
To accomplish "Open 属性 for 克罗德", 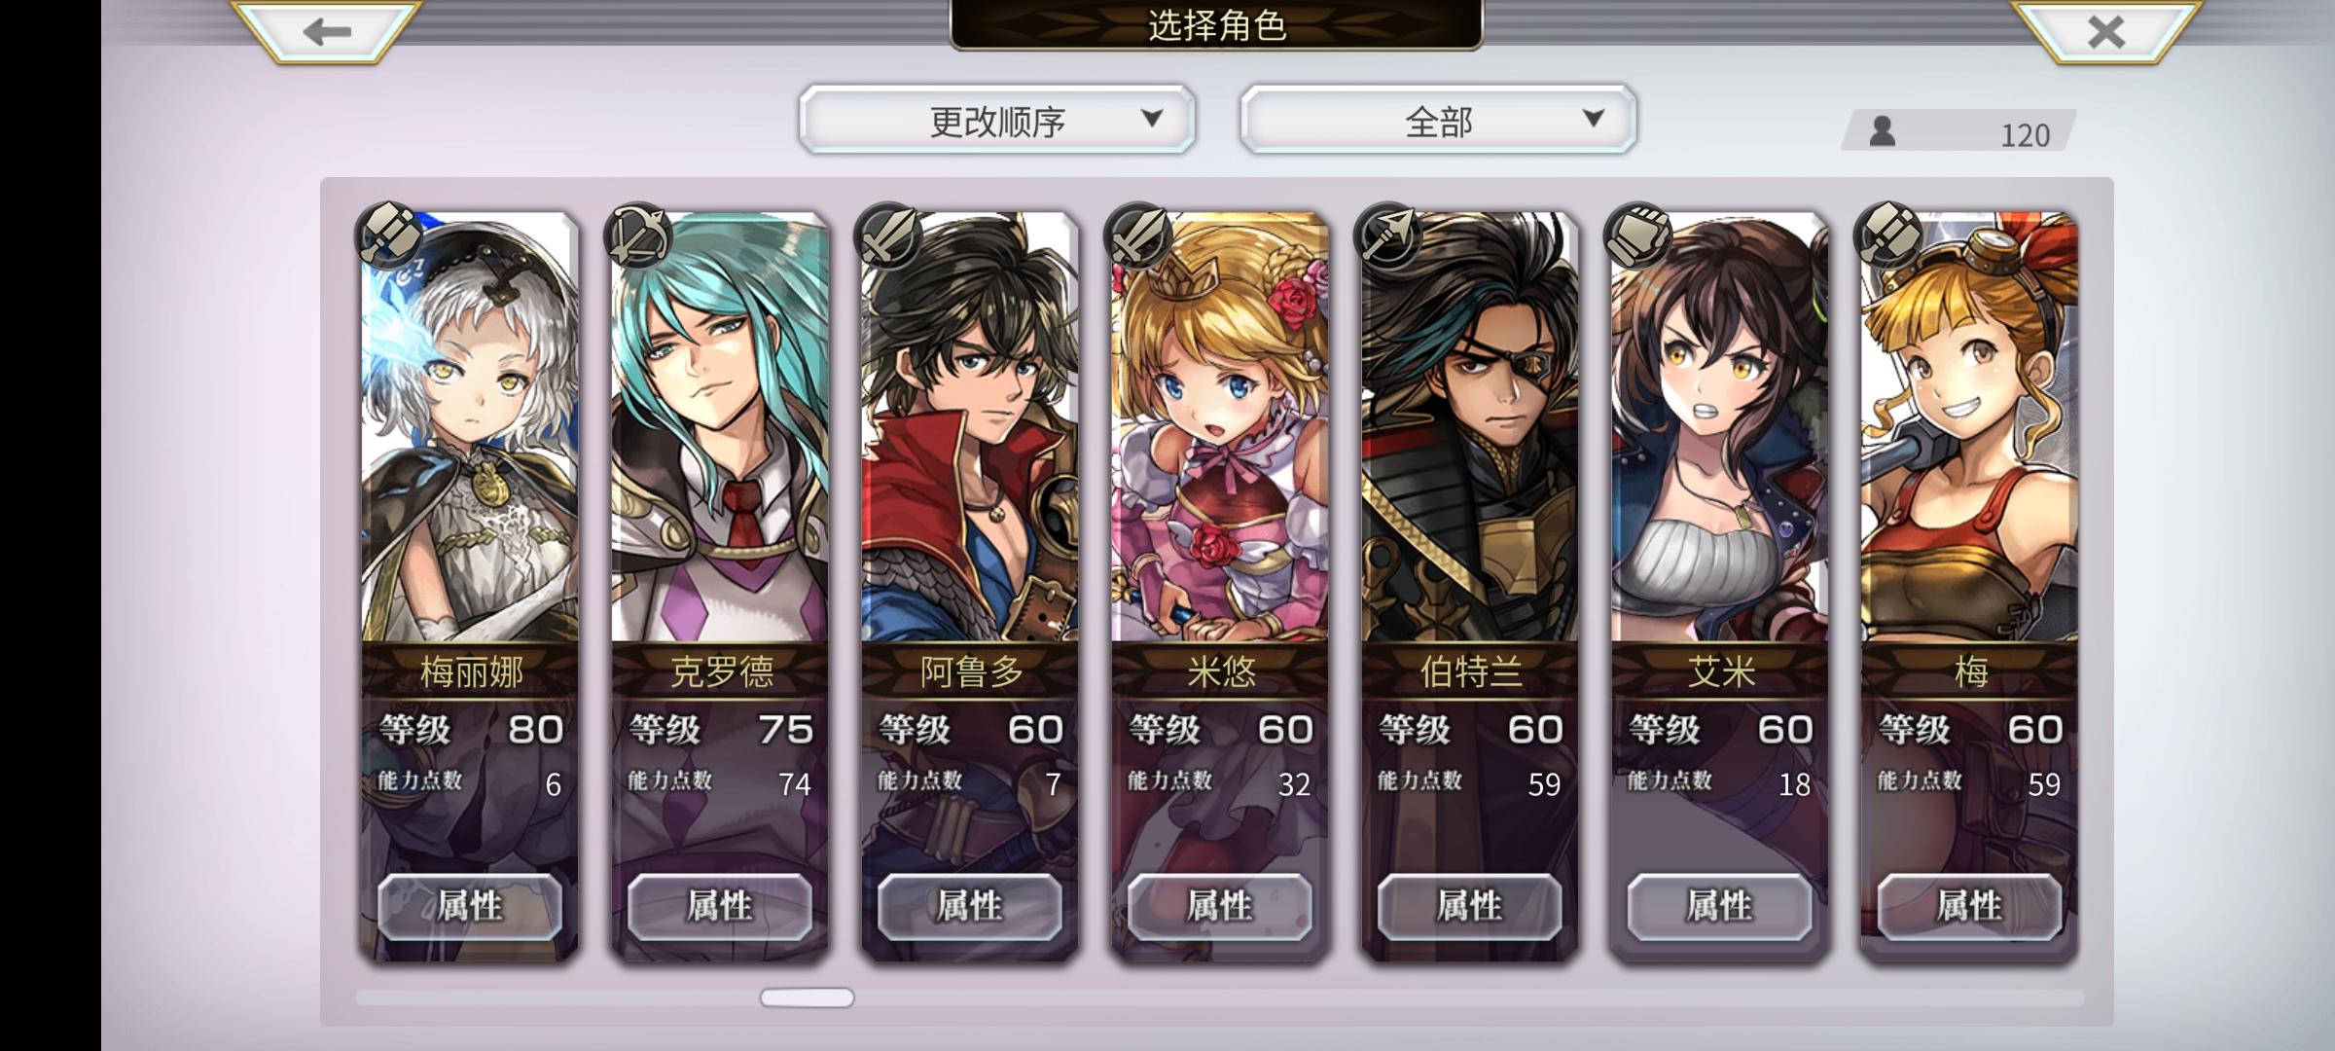I will (x=720, y=906).
